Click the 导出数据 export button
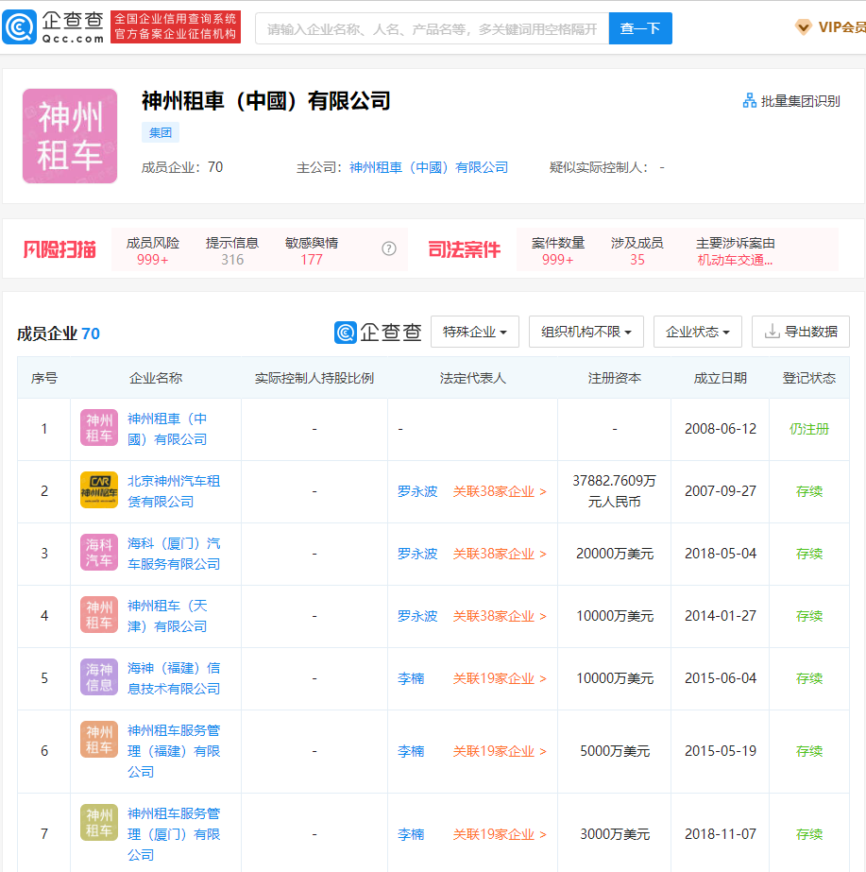This screenshot has height=872, width=866. tap(801, 332)
